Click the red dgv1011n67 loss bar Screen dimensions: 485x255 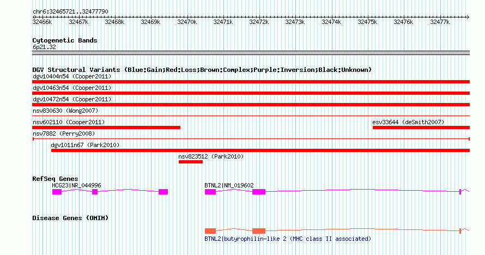(260, 150)
